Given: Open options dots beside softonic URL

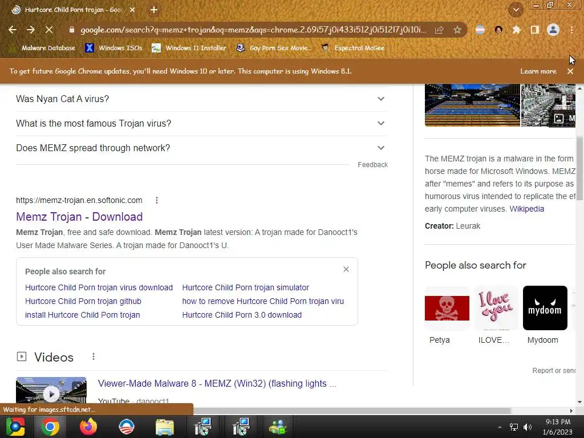Looking at the screenshot, I should (x=157, y=200).
